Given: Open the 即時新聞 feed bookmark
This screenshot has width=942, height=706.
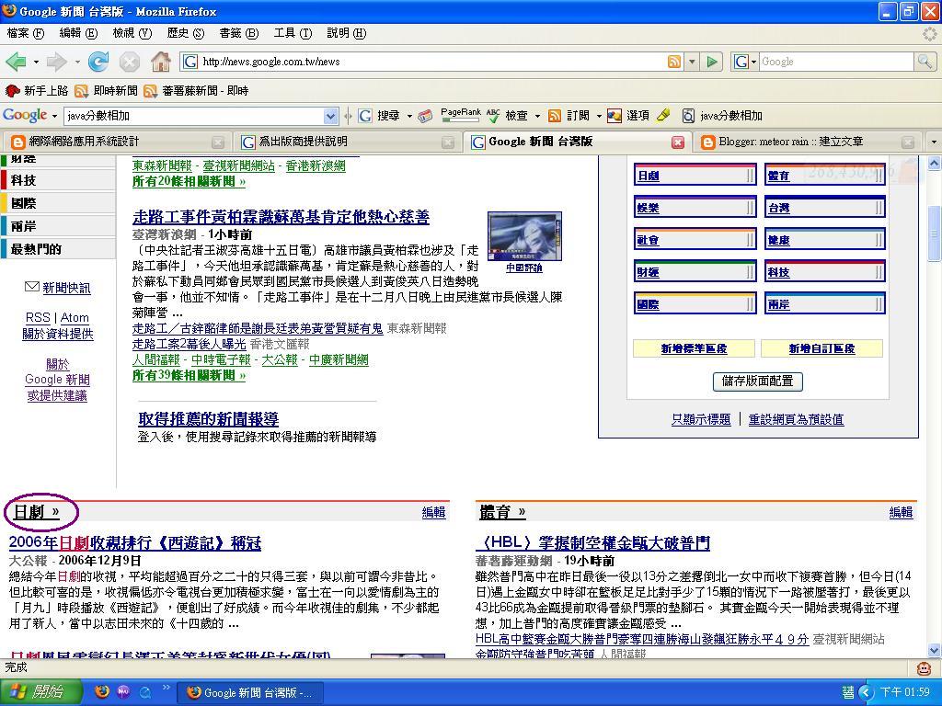Looking at the screenshot, I should pyautogui.click(x=106, y=91).
